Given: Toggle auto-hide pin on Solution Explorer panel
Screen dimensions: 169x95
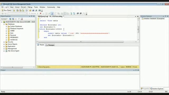Looking at the screenshot, I should point(165,16).
